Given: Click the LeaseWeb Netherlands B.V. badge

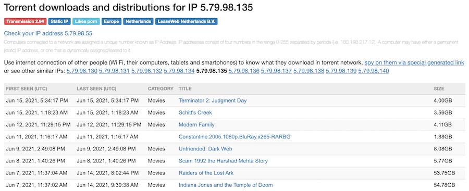Looking at the screenshot, I should click(x=187, y=21).
